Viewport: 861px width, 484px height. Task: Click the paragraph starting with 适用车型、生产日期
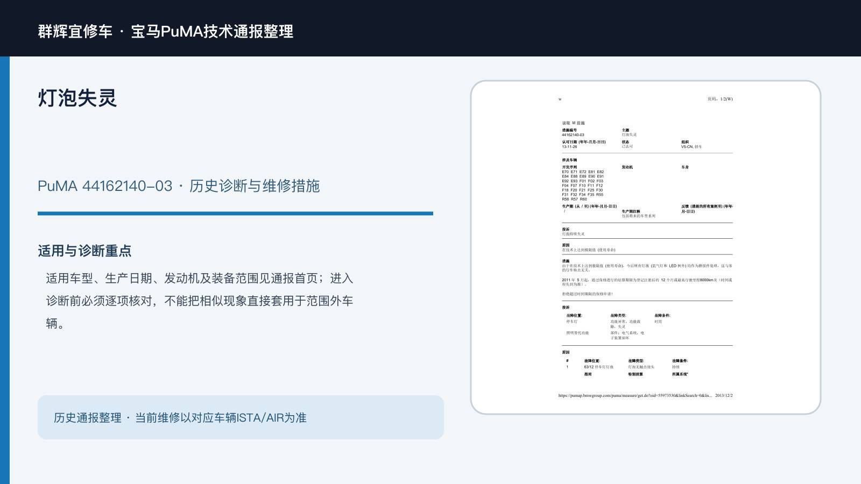[x=200, y=301]
